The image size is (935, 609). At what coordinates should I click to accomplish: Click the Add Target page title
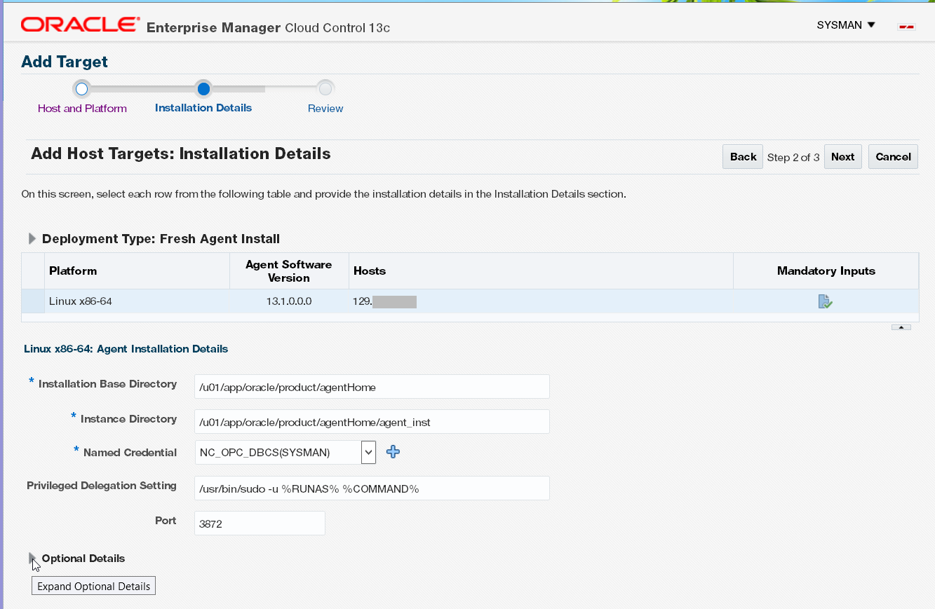[65, 62]
